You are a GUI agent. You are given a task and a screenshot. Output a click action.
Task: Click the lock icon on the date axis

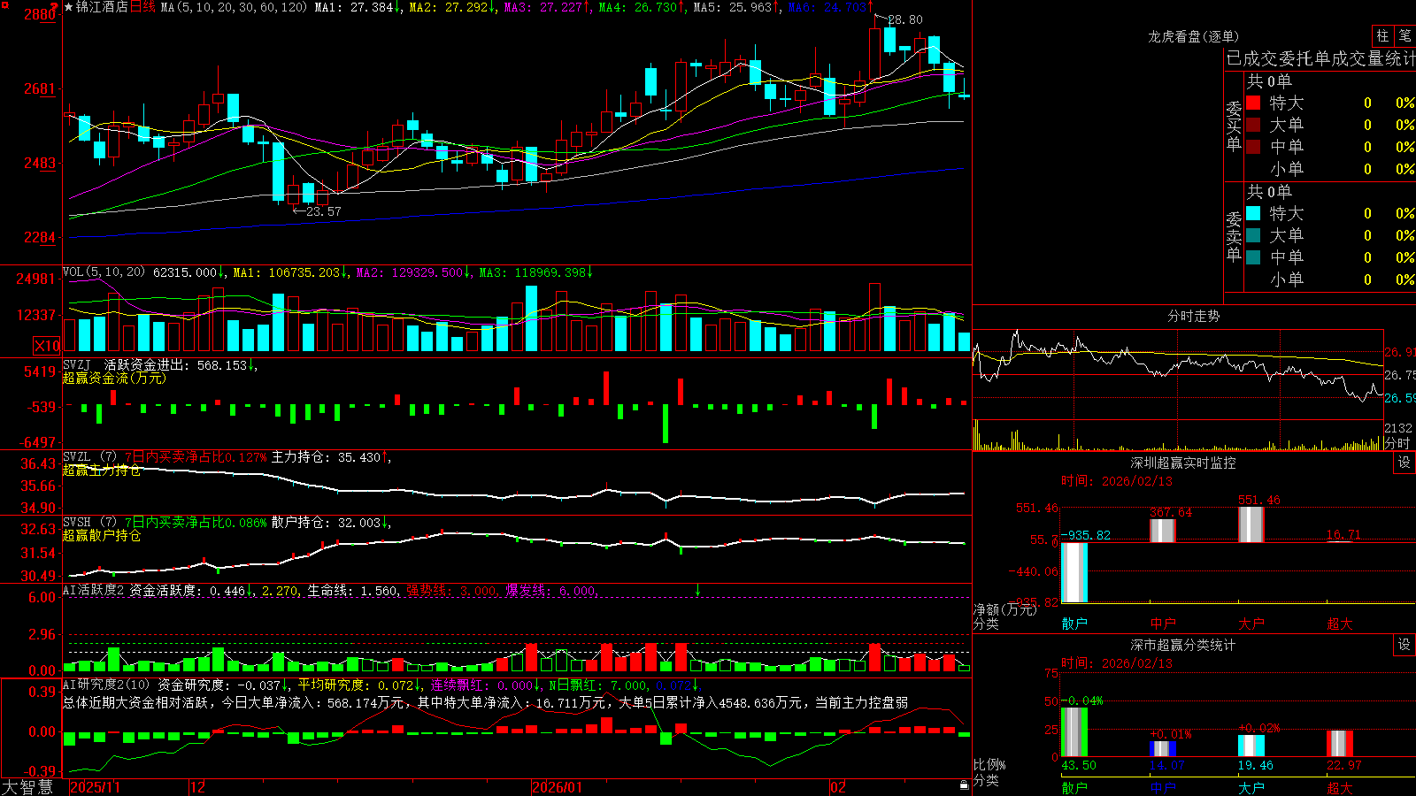click(964, 785)
